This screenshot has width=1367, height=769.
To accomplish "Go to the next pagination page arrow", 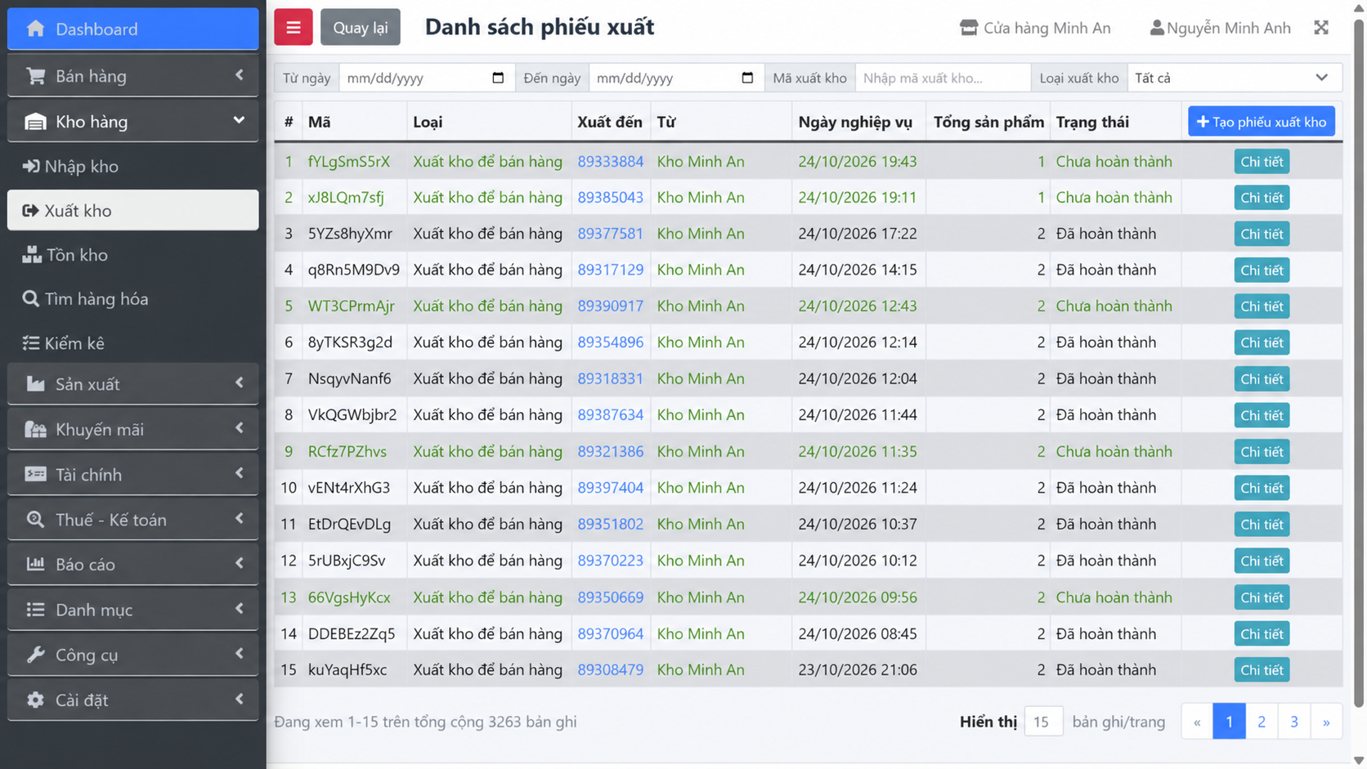I will tap(1326, 721).
